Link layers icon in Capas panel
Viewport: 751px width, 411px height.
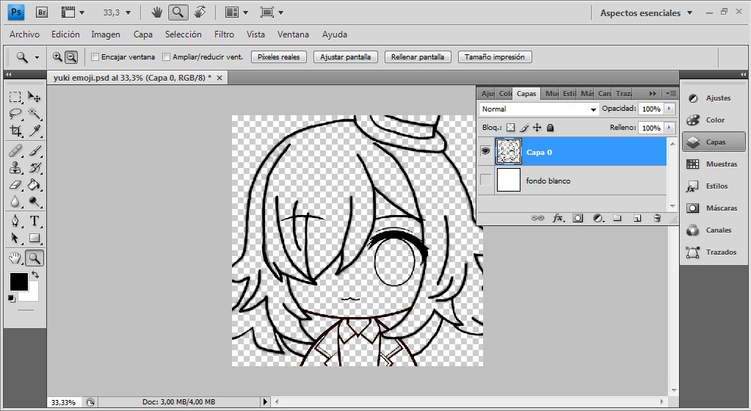(537, 218)
